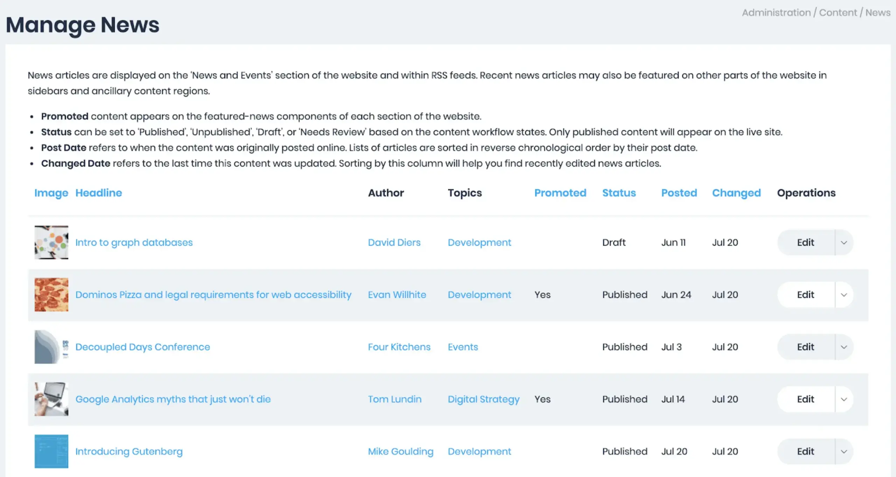Expand operations chevron for Google Analytics row
This screenshot has height=477, width=896.
(844, 399)
